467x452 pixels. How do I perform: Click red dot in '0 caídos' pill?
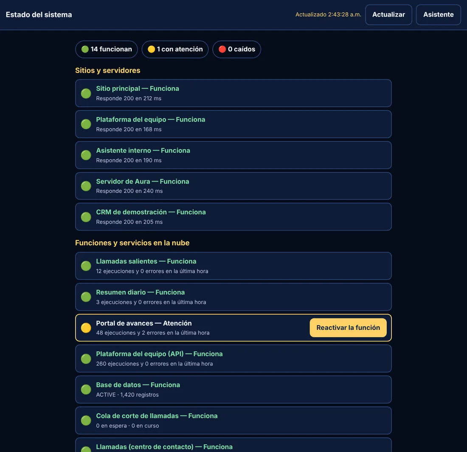coord(222,49)
